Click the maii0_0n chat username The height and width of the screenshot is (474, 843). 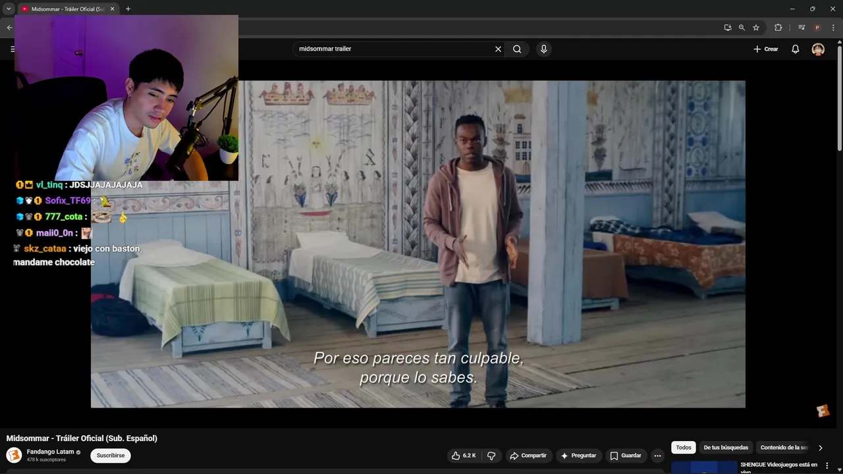(x=55, y=233)
